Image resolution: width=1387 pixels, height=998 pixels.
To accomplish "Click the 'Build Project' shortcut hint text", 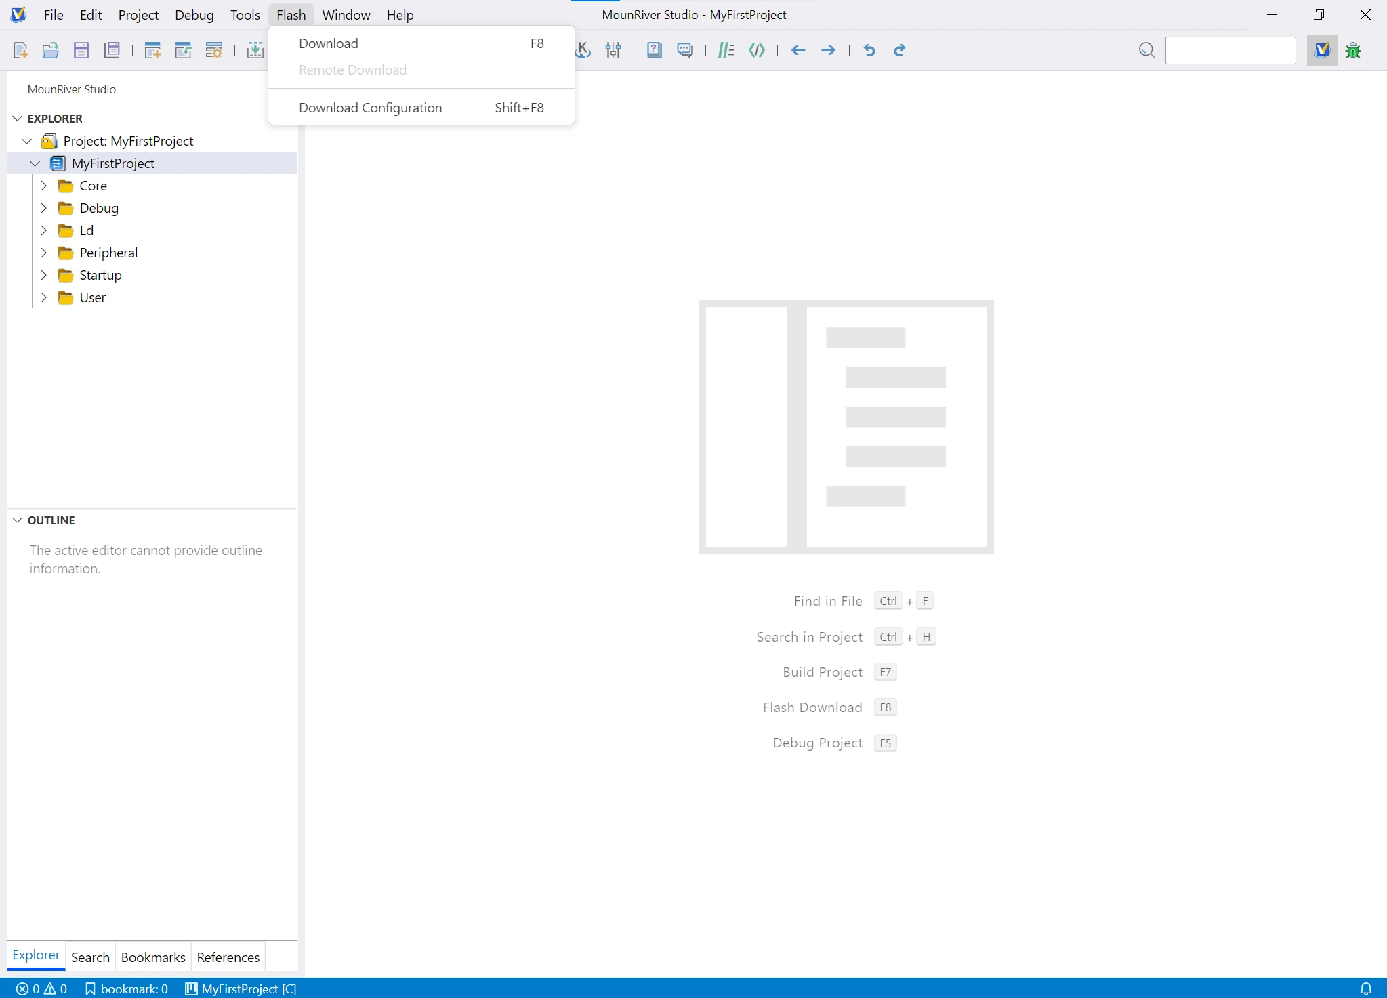I will tap(823, 672).
